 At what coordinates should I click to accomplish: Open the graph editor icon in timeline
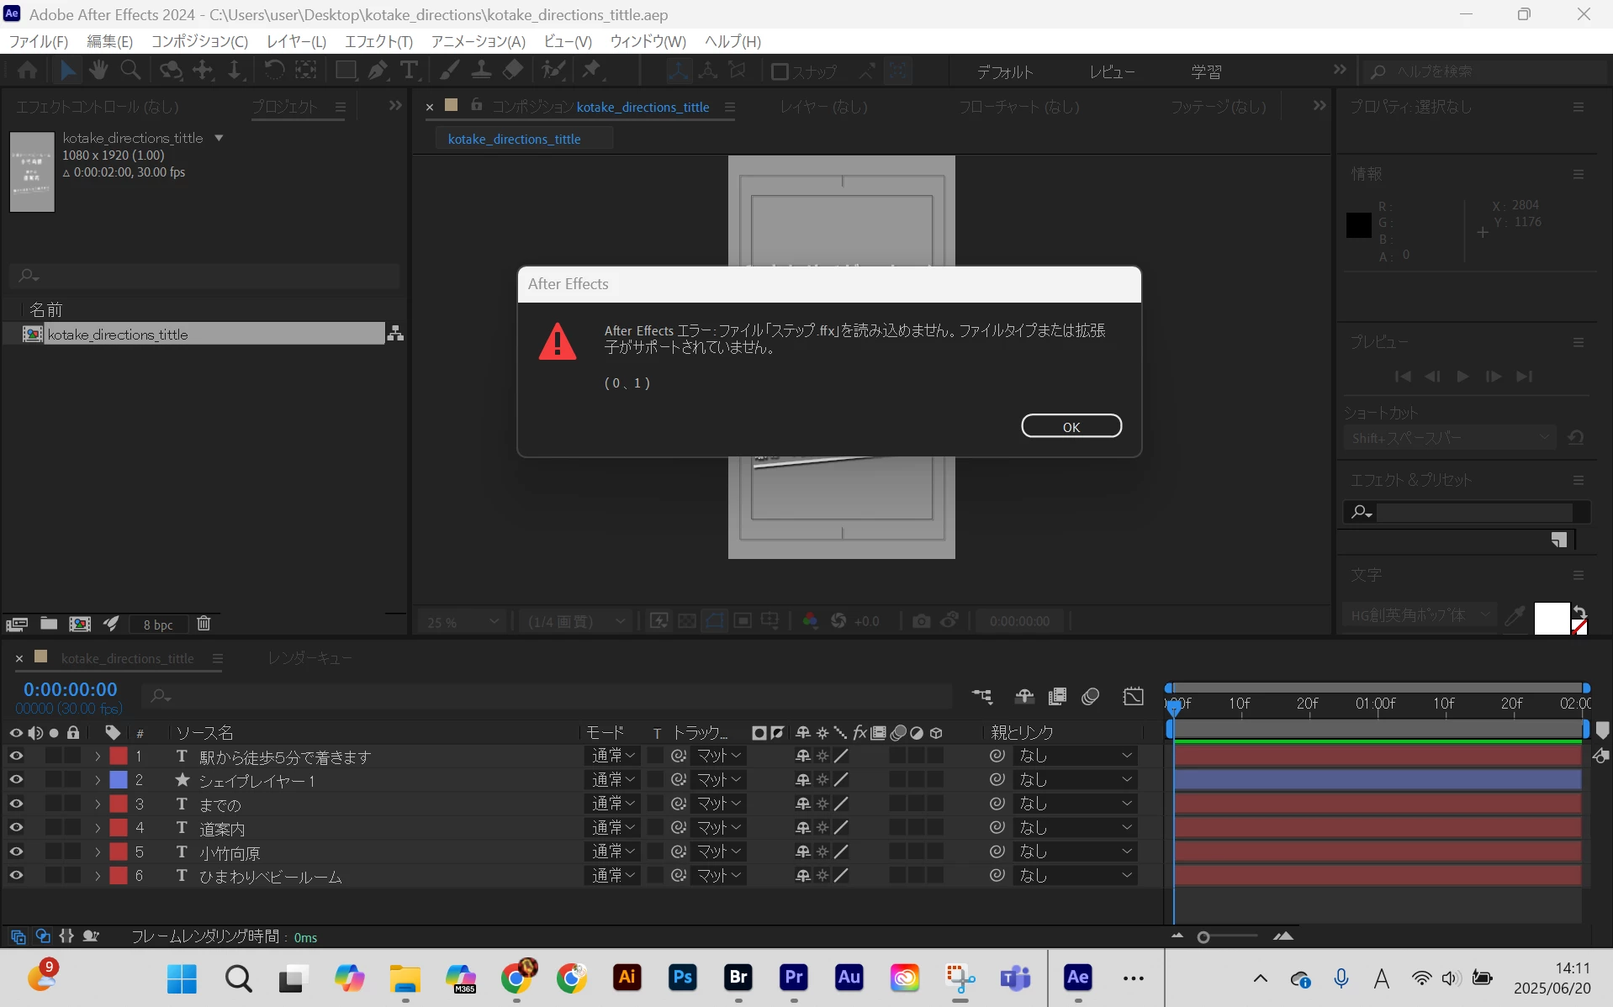(1133, 696)
